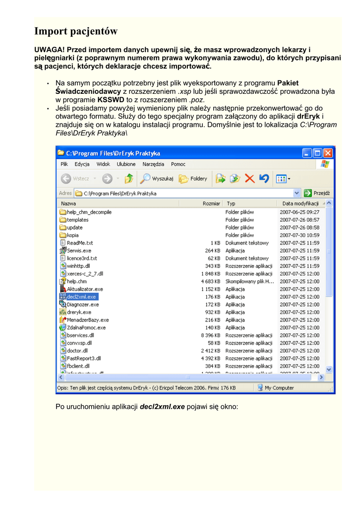The width and height of the screenshot is (359, 508).
Task: Click the Wyszukaj search button
Action: [x=157, y=179]
